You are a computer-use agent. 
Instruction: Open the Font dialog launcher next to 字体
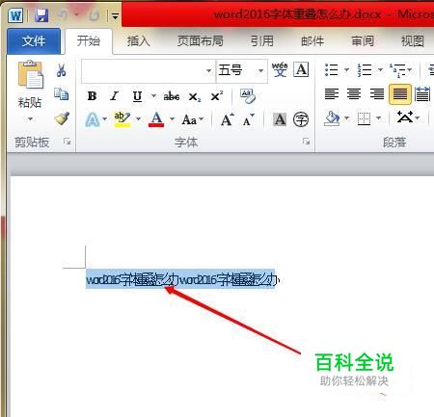306,142
